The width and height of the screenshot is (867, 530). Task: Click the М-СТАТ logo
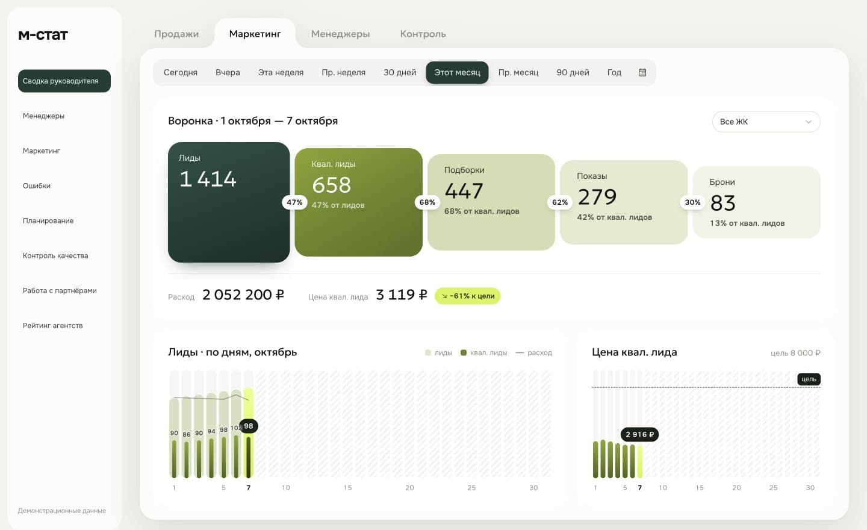tap(43, 35)
